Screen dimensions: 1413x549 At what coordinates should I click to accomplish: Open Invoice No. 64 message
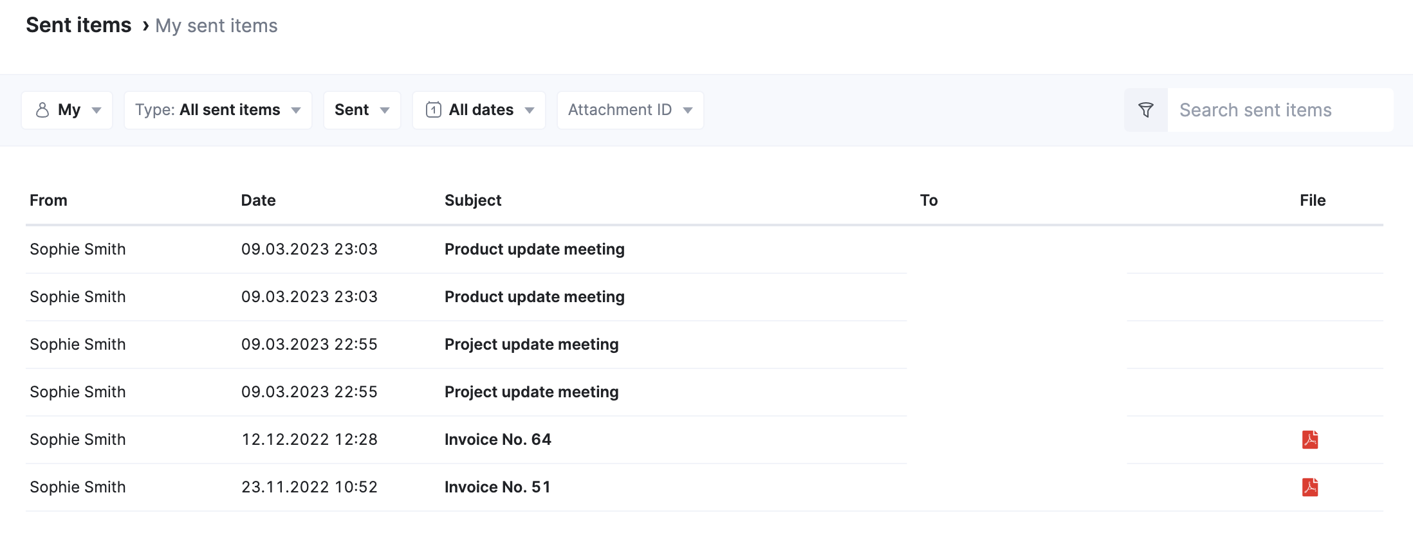(498, 440)
